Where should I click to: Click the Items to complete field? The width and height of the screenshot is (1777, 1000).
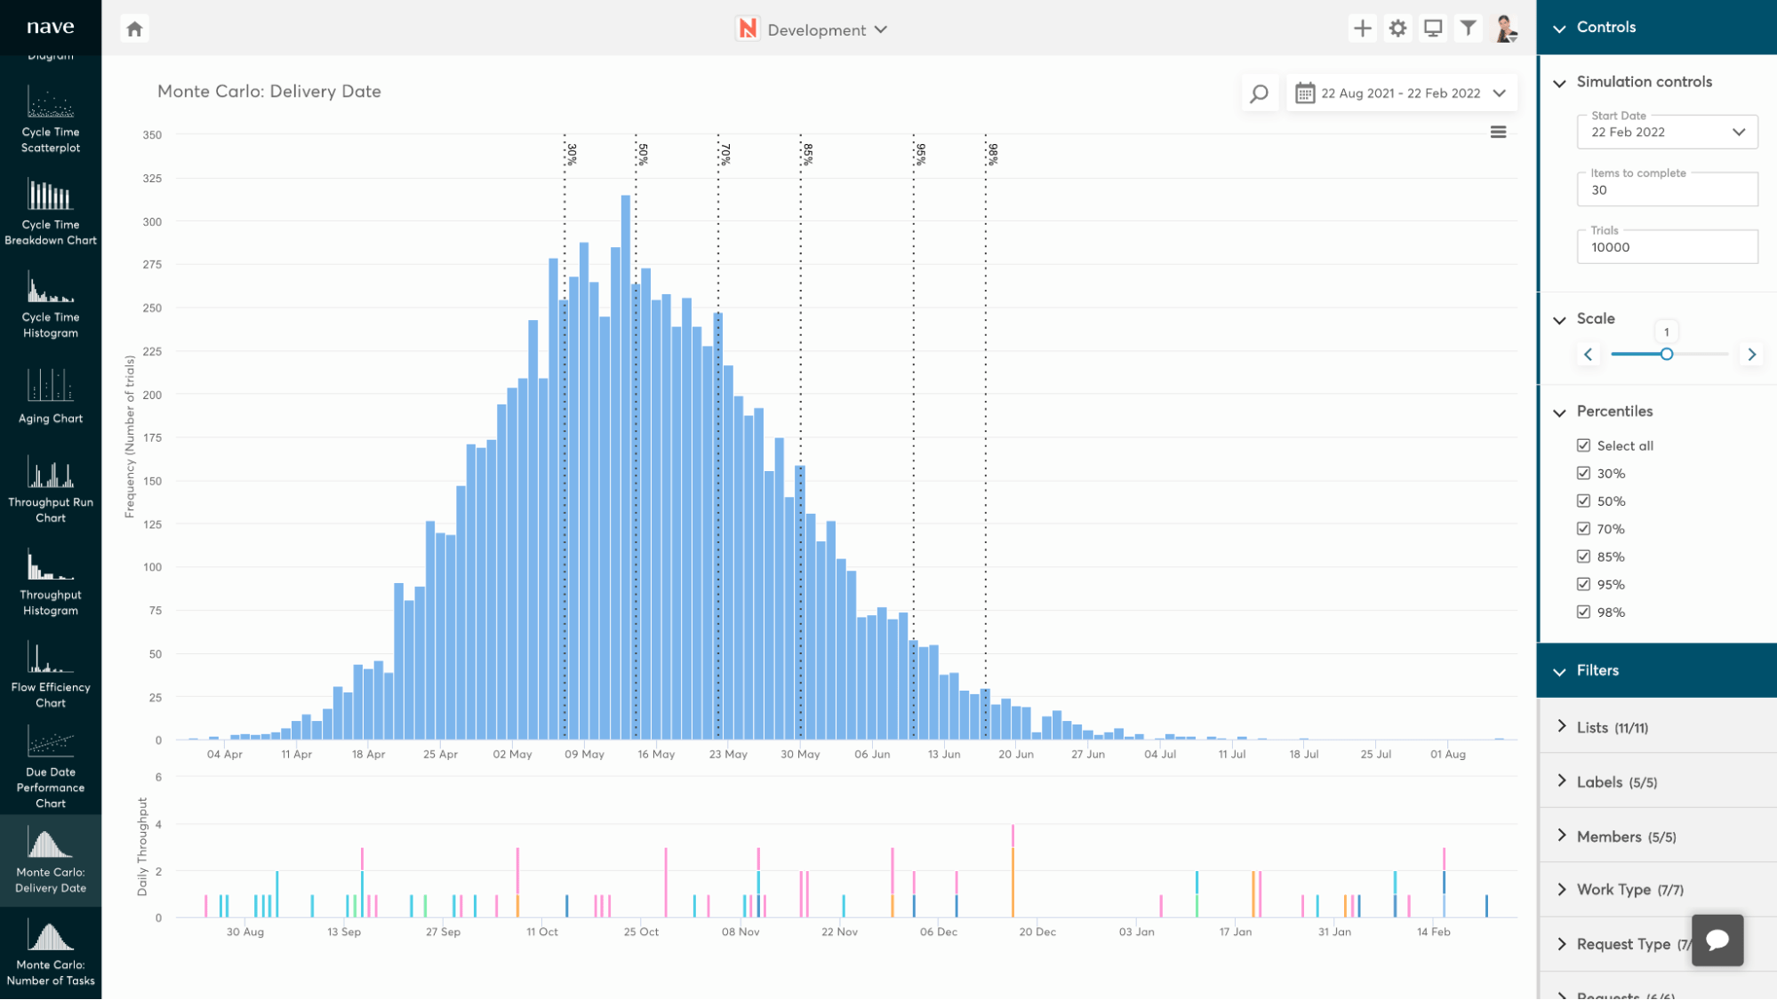click(1667, 190)
